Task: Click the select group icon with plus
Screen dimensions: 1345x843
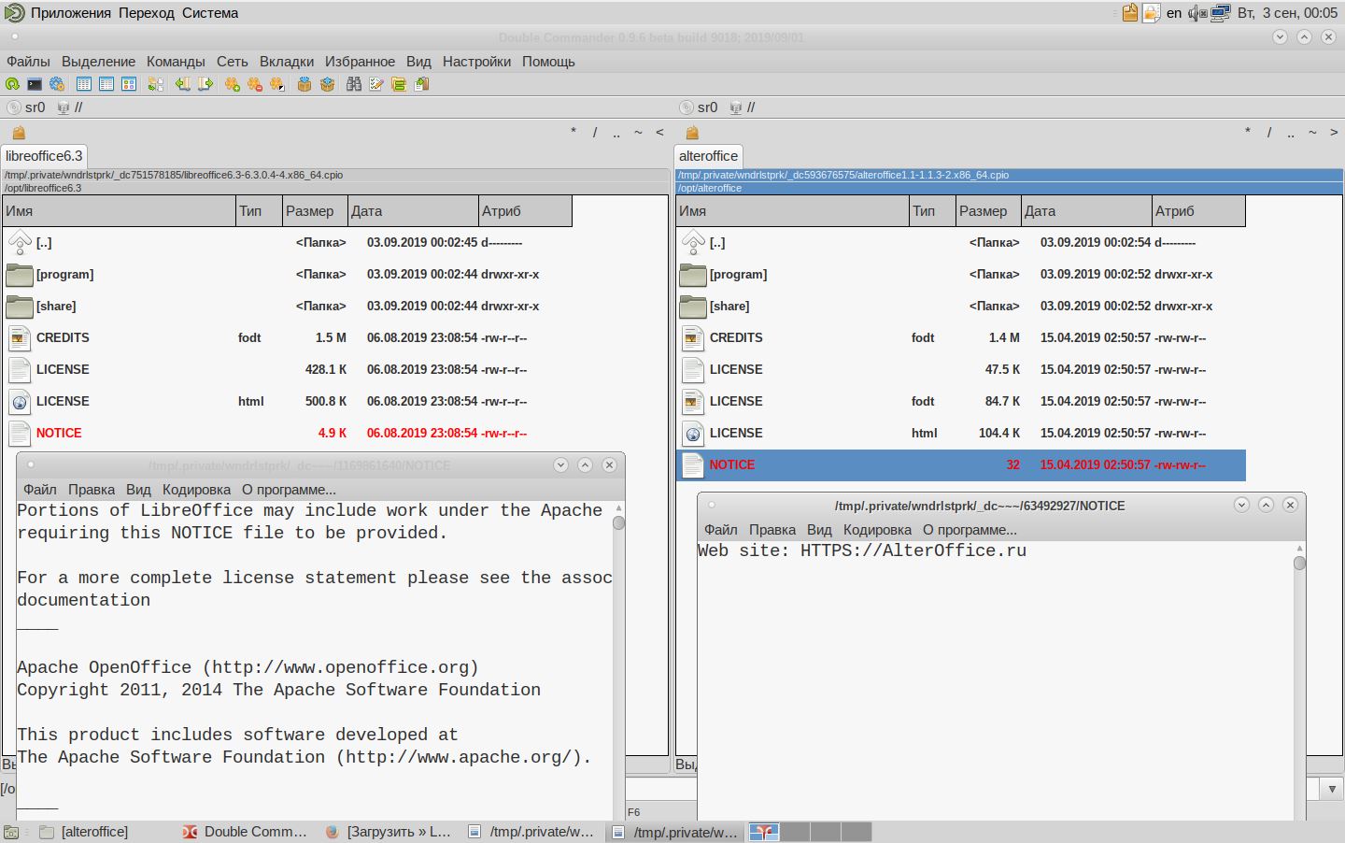Action: click(233, 84)
